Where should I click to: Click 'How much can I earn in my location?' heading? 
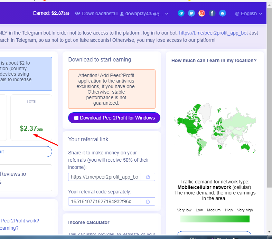(214, 60)
